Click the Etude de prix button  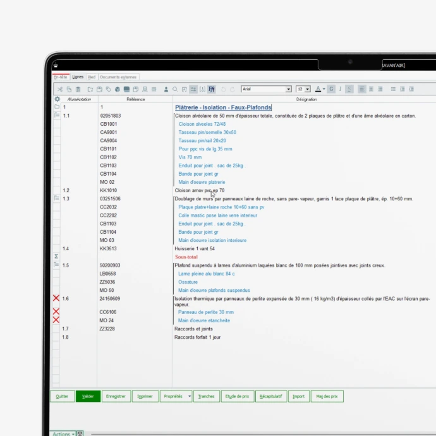click(x=238, y=396)
